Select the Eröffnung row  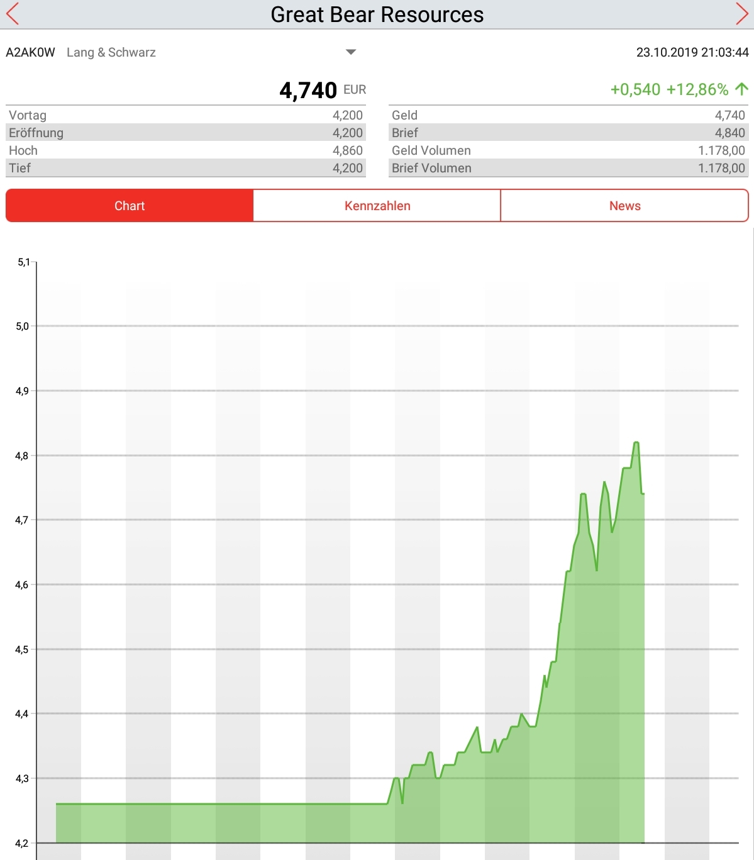[186, 133]
